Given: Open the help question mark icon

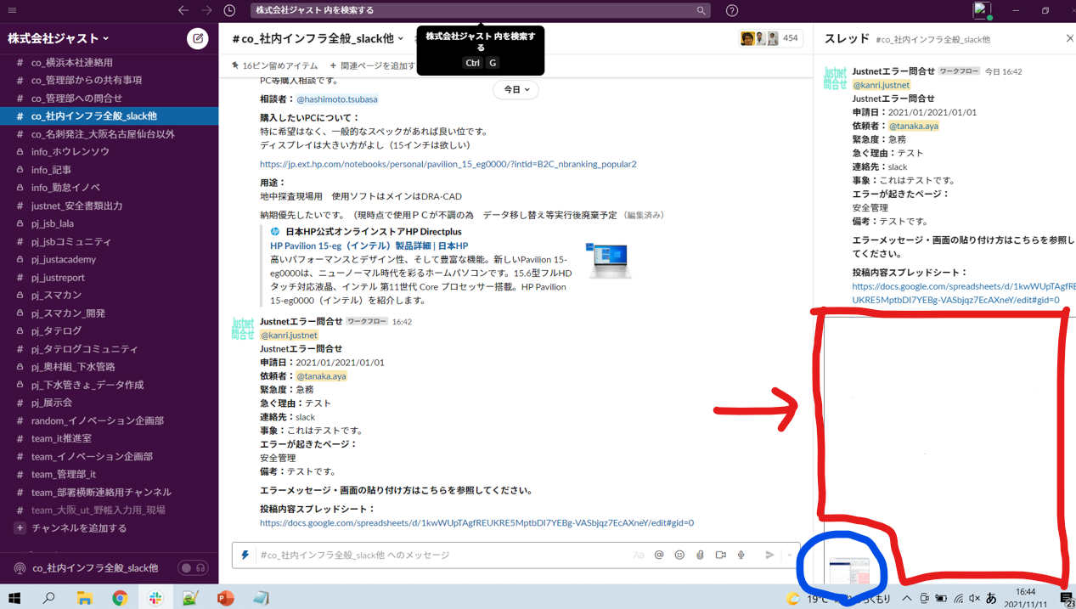Looking at the screenshot, I should (x=732, y=10).
